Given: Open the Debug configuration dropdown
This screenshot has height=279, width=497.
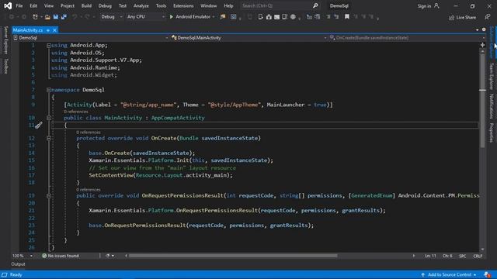Looking at the screenshot, I should (x=111, y=17).
